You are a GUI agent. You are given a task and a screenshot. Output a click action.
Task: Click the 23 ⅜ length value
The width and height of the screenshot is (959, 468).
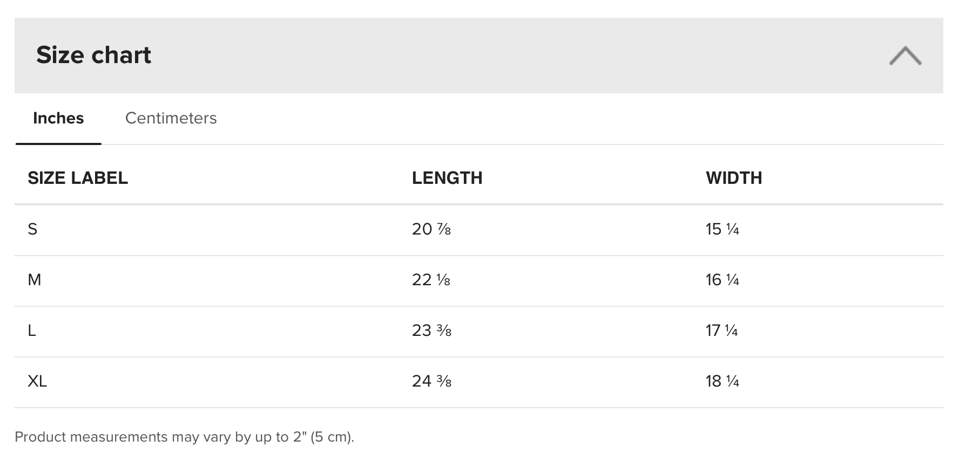431,331
